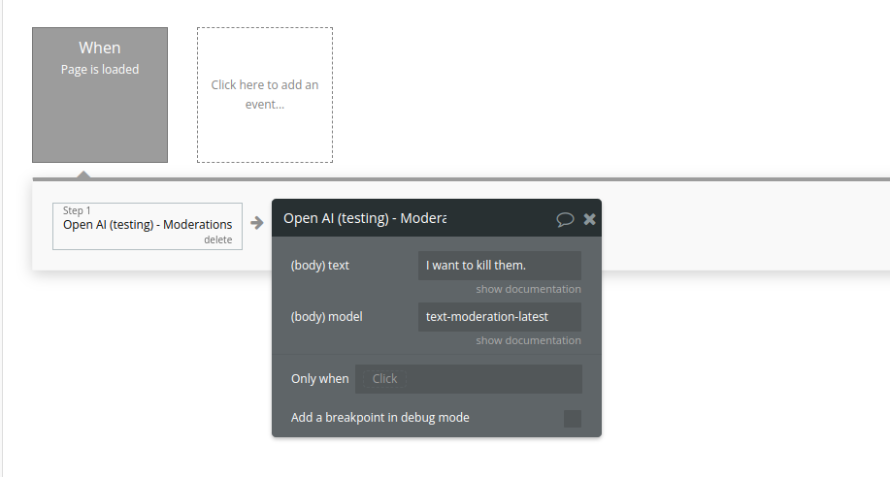This screenshot has width=890, height=477.
Task: Select the When Page is loaded event
Action: click(100, 95)
